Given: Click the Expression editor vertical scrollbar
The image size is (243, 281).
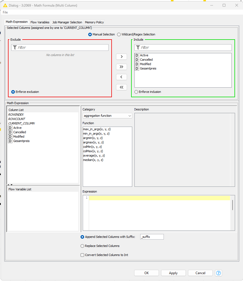Looking at the screenshot, I should [233, 205].
